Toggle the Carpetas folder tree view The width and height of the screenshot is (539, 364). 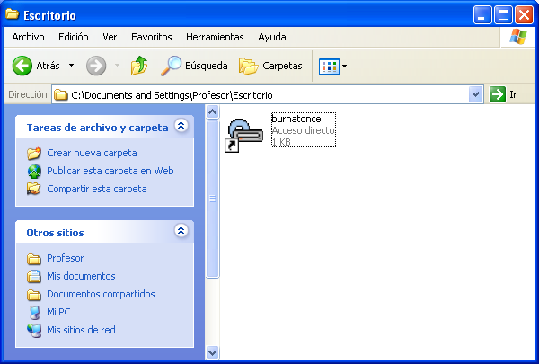coord(271,66)
